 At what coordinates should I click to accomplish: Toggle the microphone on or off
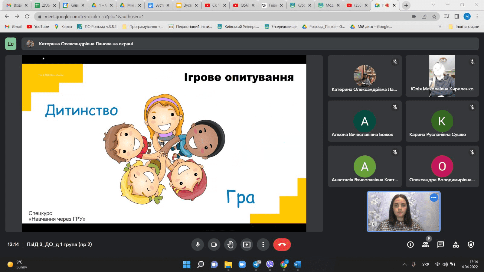tap(198, 244)
